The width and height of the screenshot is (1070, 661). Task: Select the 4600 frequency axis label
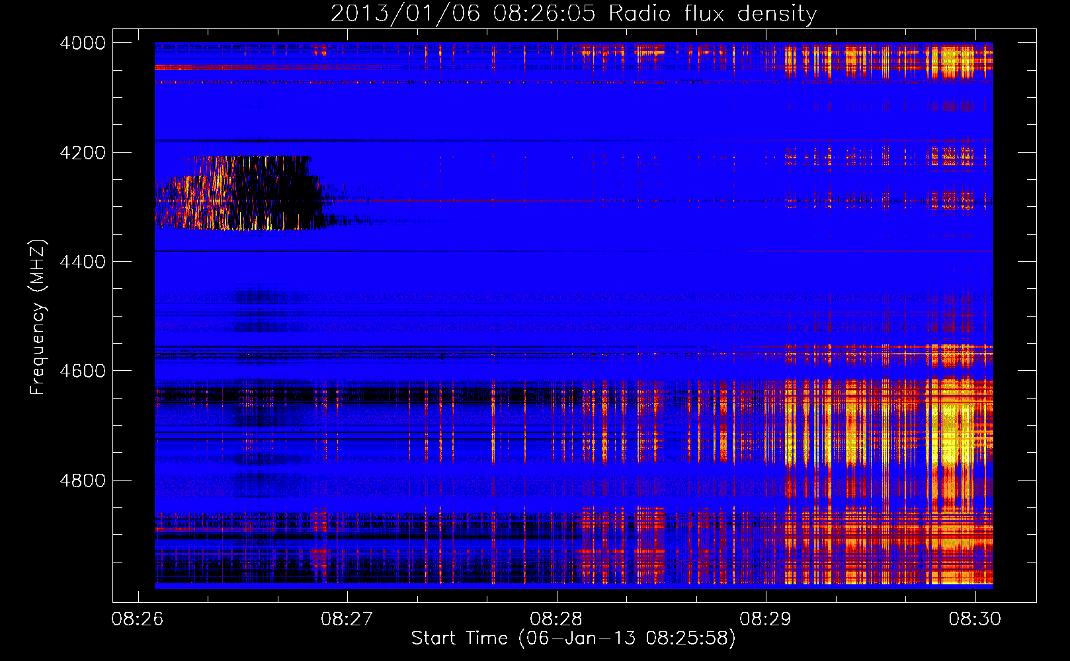(x=83, y=371)
